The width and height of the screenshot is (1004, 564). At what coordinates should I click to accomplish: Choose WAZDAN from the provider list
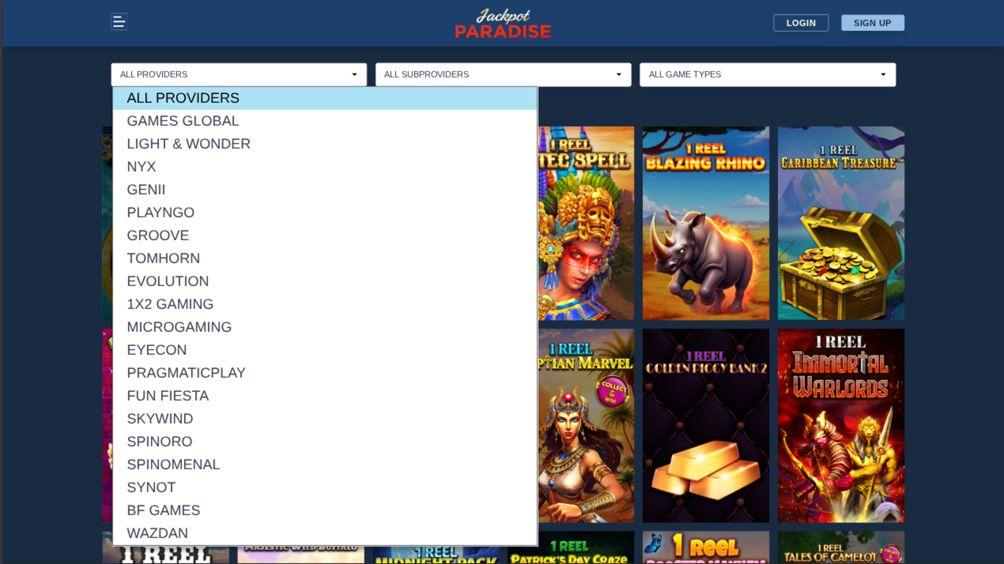click(x=157, y=533)
